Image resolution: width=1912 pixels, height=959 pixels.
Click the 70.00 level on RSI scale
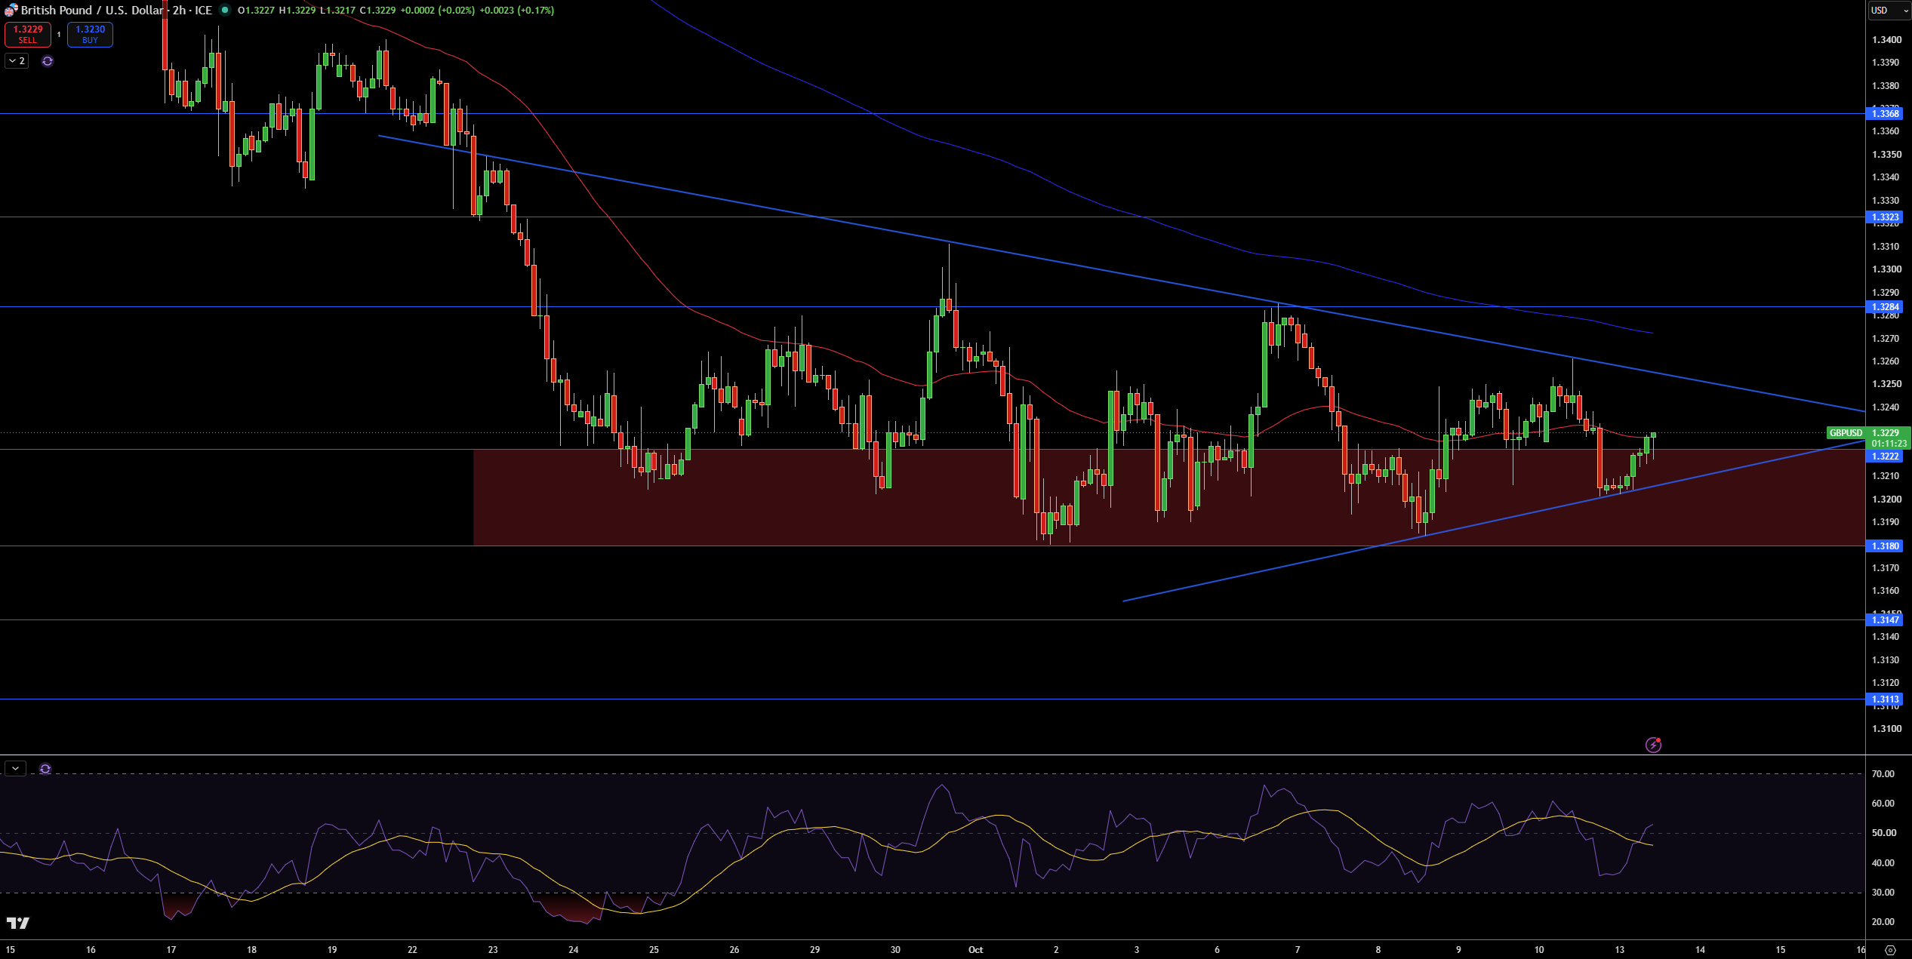(x=1883, y=774)
